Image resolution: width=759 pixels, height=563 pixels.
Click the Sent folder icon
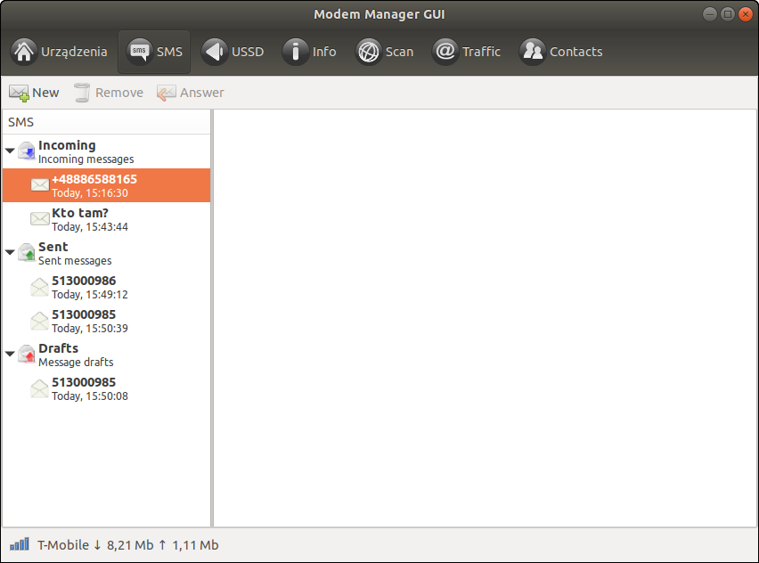click(27, 253)
